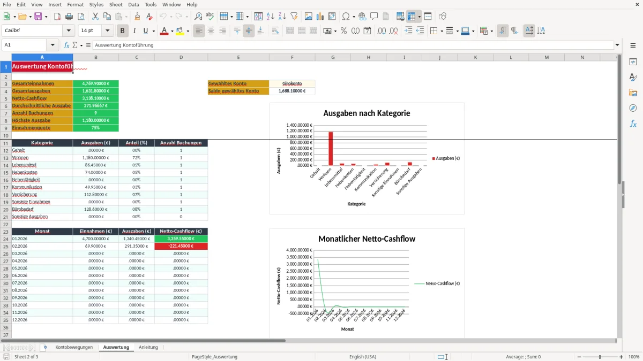Screen dimensions: 643x361
Task: Format as percent
Action: point(343,31)
